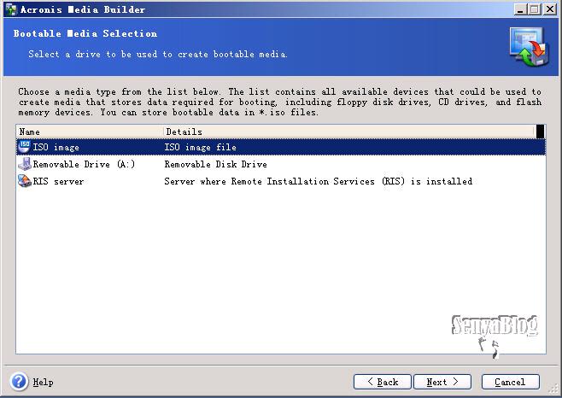This screenshot has width=562, height=398.
Task: Cancel the media builder wizard
Action: coord(511,382)
